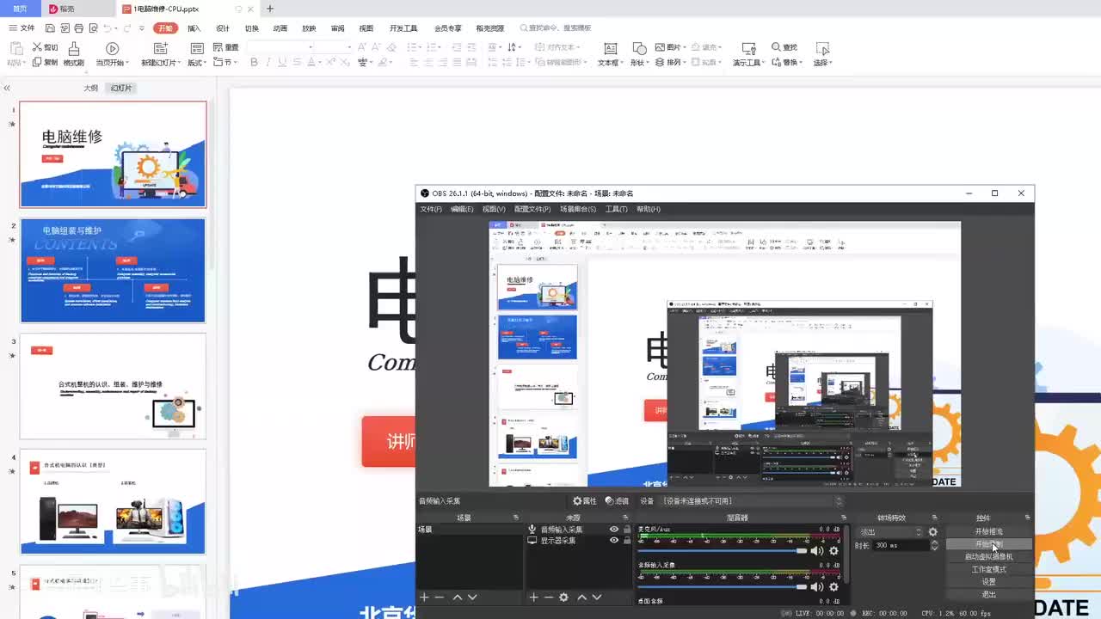Open the OBS 工具(T) menu

pos(617,209)
